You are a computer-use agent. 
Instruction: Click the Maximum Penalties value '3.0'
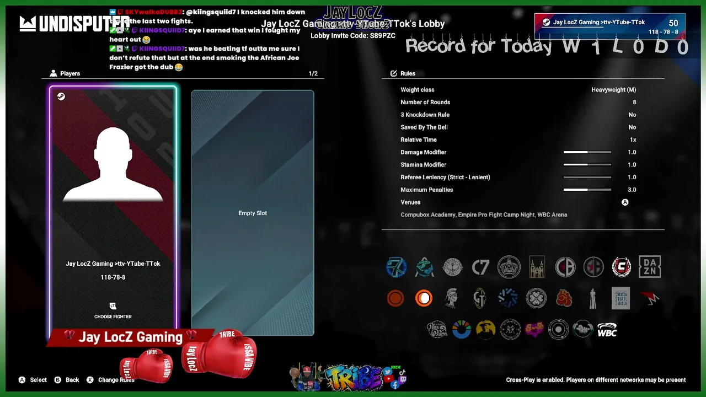(x=632, y=190)
